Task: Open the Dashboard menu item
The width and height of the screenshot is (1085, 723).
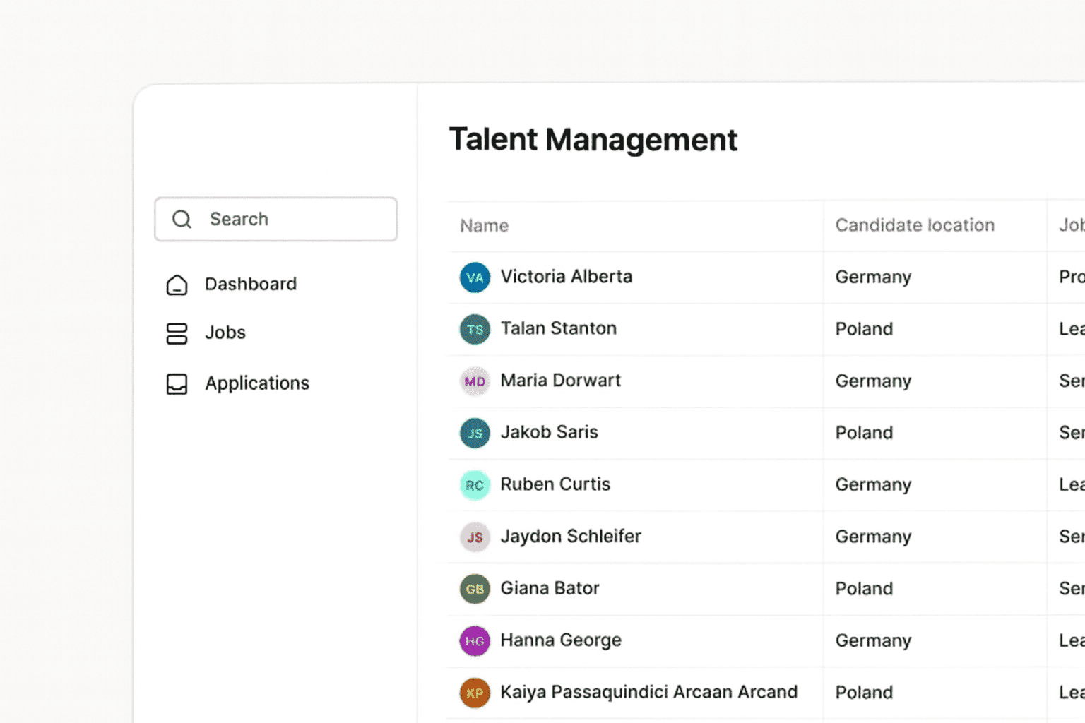Action: (250, 284)
